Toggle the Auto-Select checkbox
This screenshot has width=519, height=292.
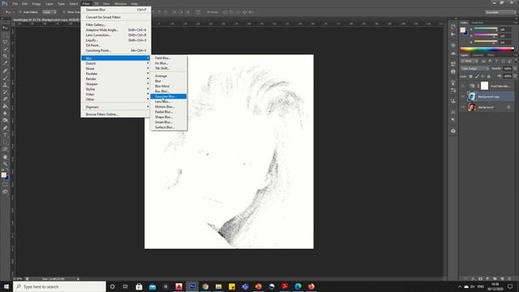(x=19, y=12)
